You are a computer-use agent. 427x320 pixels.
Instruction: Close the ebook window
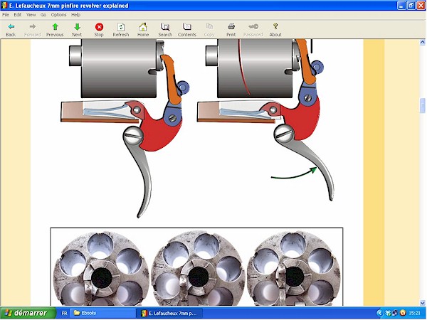click(421, 6)
